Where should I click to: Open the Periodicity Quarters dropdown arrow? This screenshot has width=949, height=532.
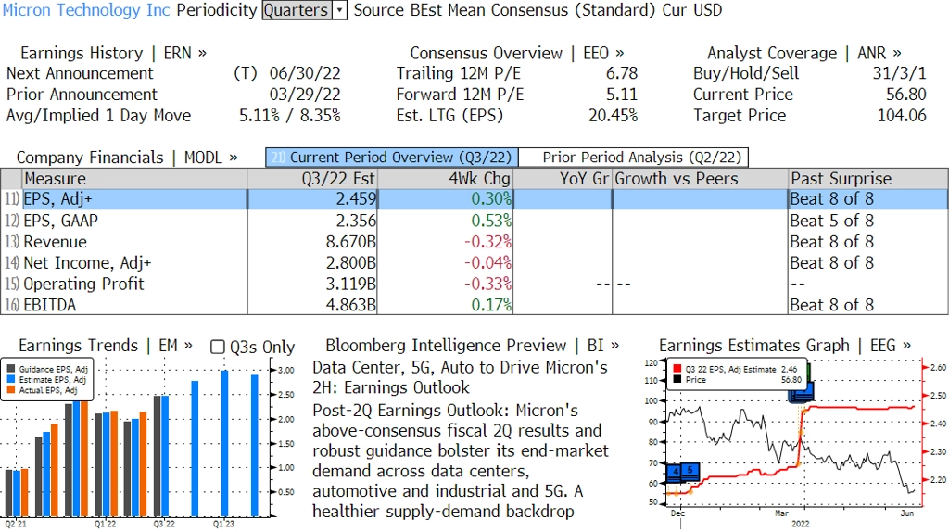(339, 10)
